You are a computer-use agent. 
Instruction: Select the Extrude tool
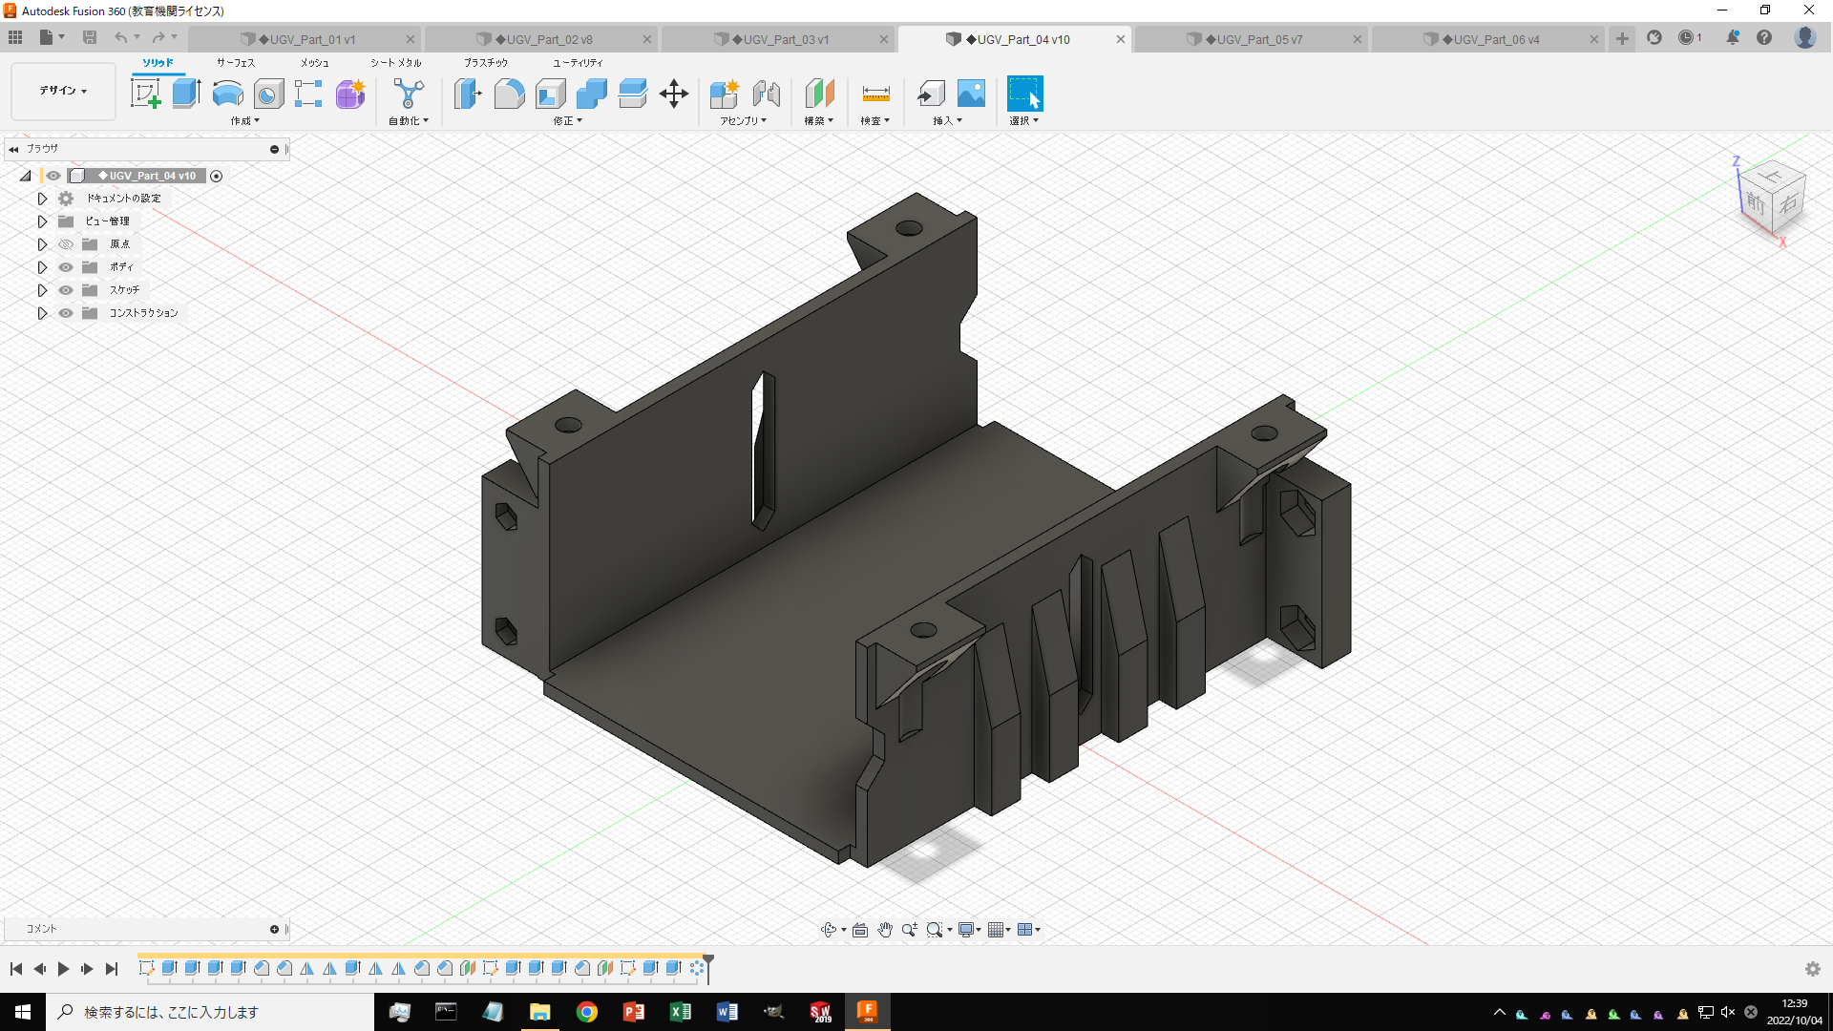click(184, 93)
